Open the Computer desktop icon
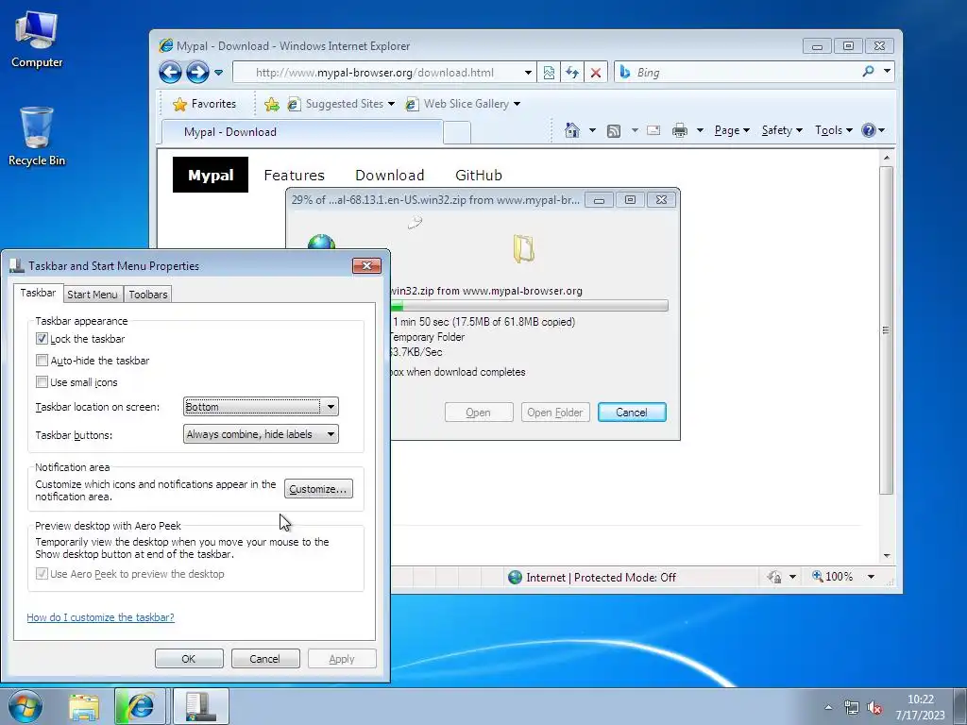 coord(37,39)
